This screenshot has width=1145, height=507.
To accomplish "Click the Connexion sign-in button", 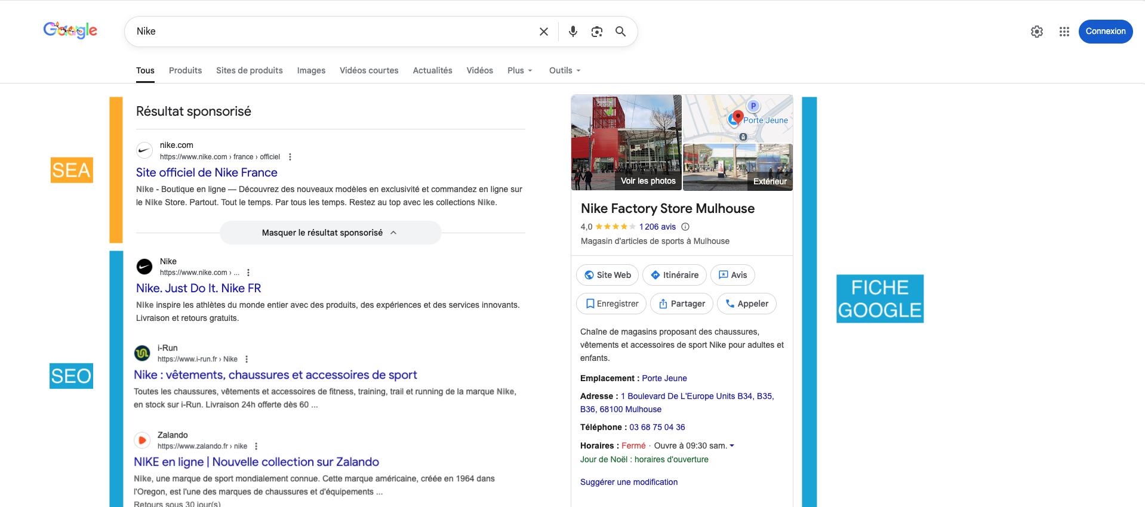I will pos(1106,32).
